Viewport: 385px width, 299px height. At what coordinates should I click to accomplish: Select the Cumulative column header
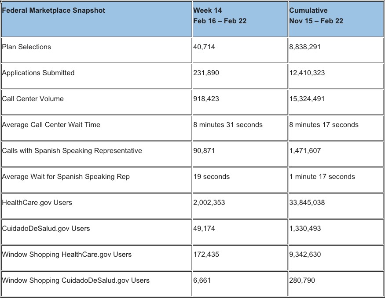(x=316, y=15)
